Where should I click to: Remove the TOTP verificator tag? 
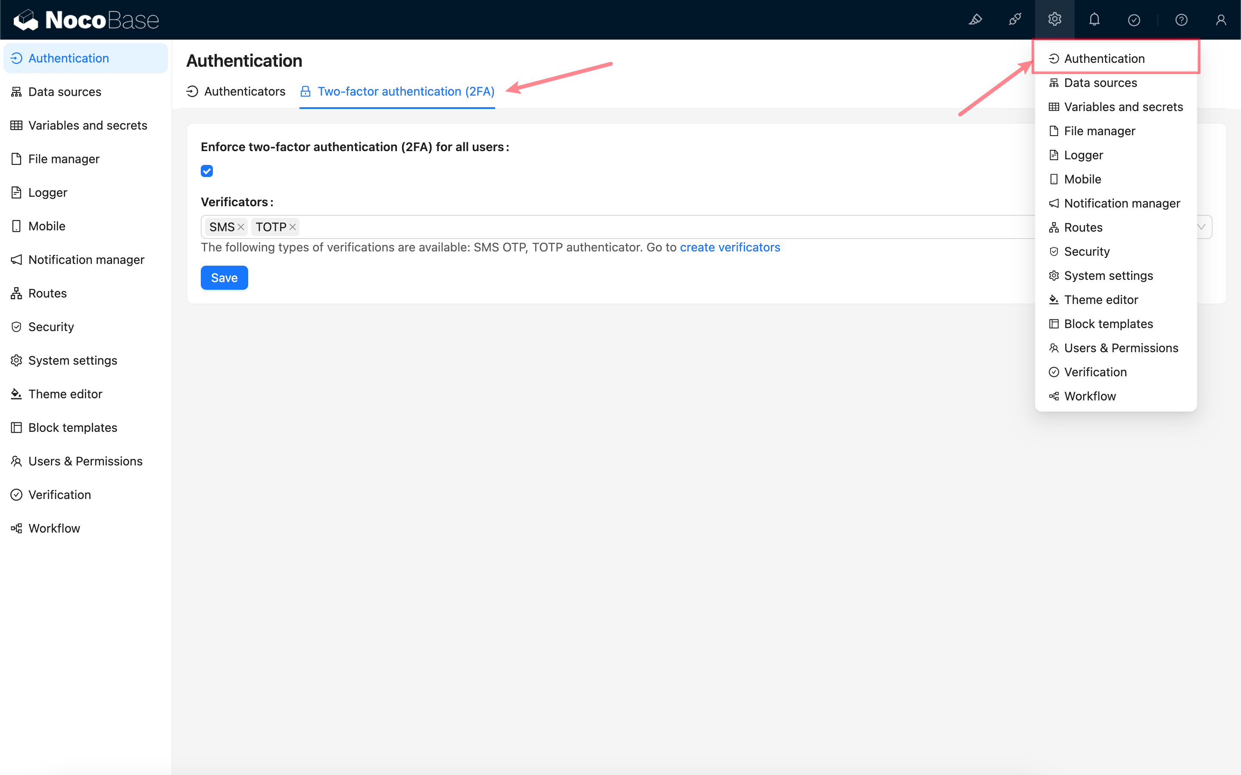293,227
